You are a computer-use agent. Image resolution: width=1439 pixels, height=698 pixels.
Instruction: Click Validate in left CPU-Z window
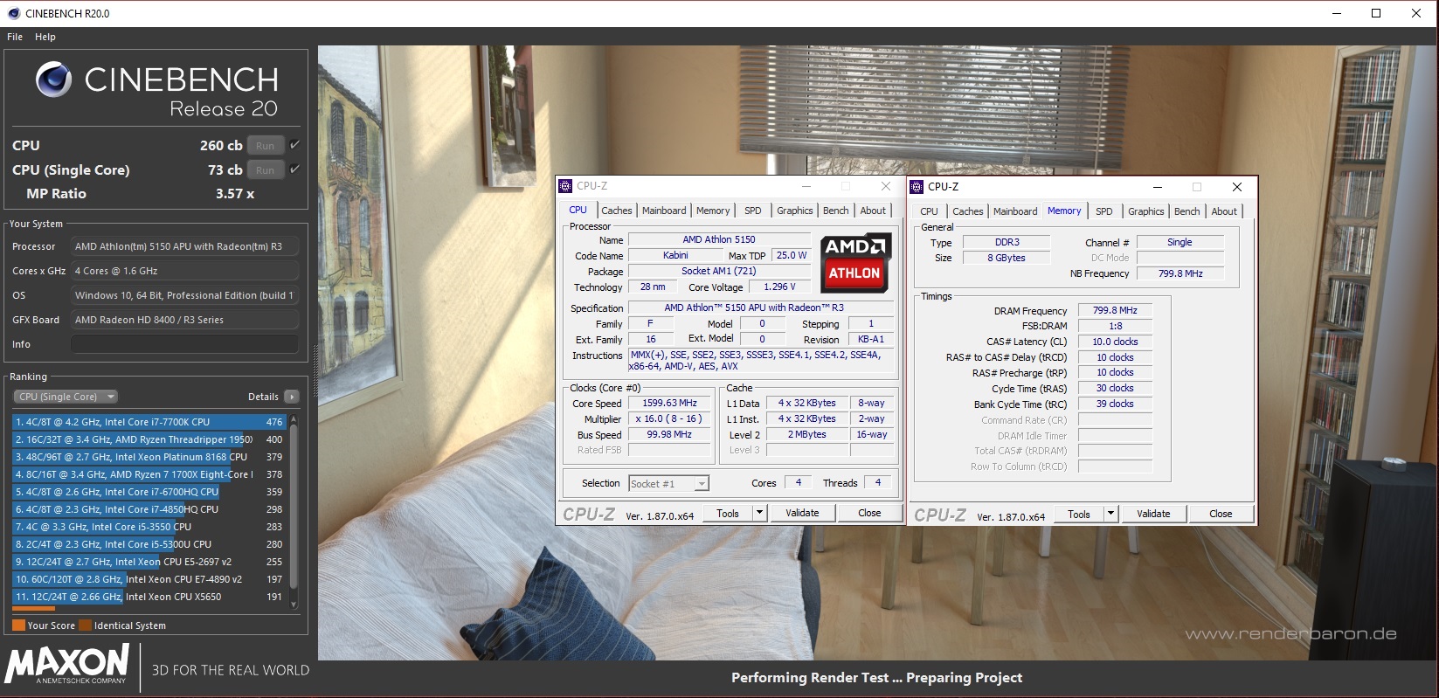coord(802,513)
